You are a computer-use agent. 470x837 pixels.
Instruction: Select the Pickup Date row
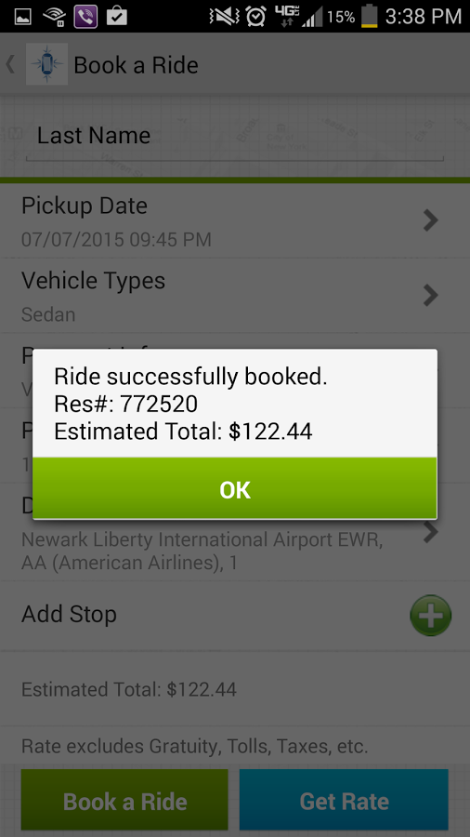[234, 220]
